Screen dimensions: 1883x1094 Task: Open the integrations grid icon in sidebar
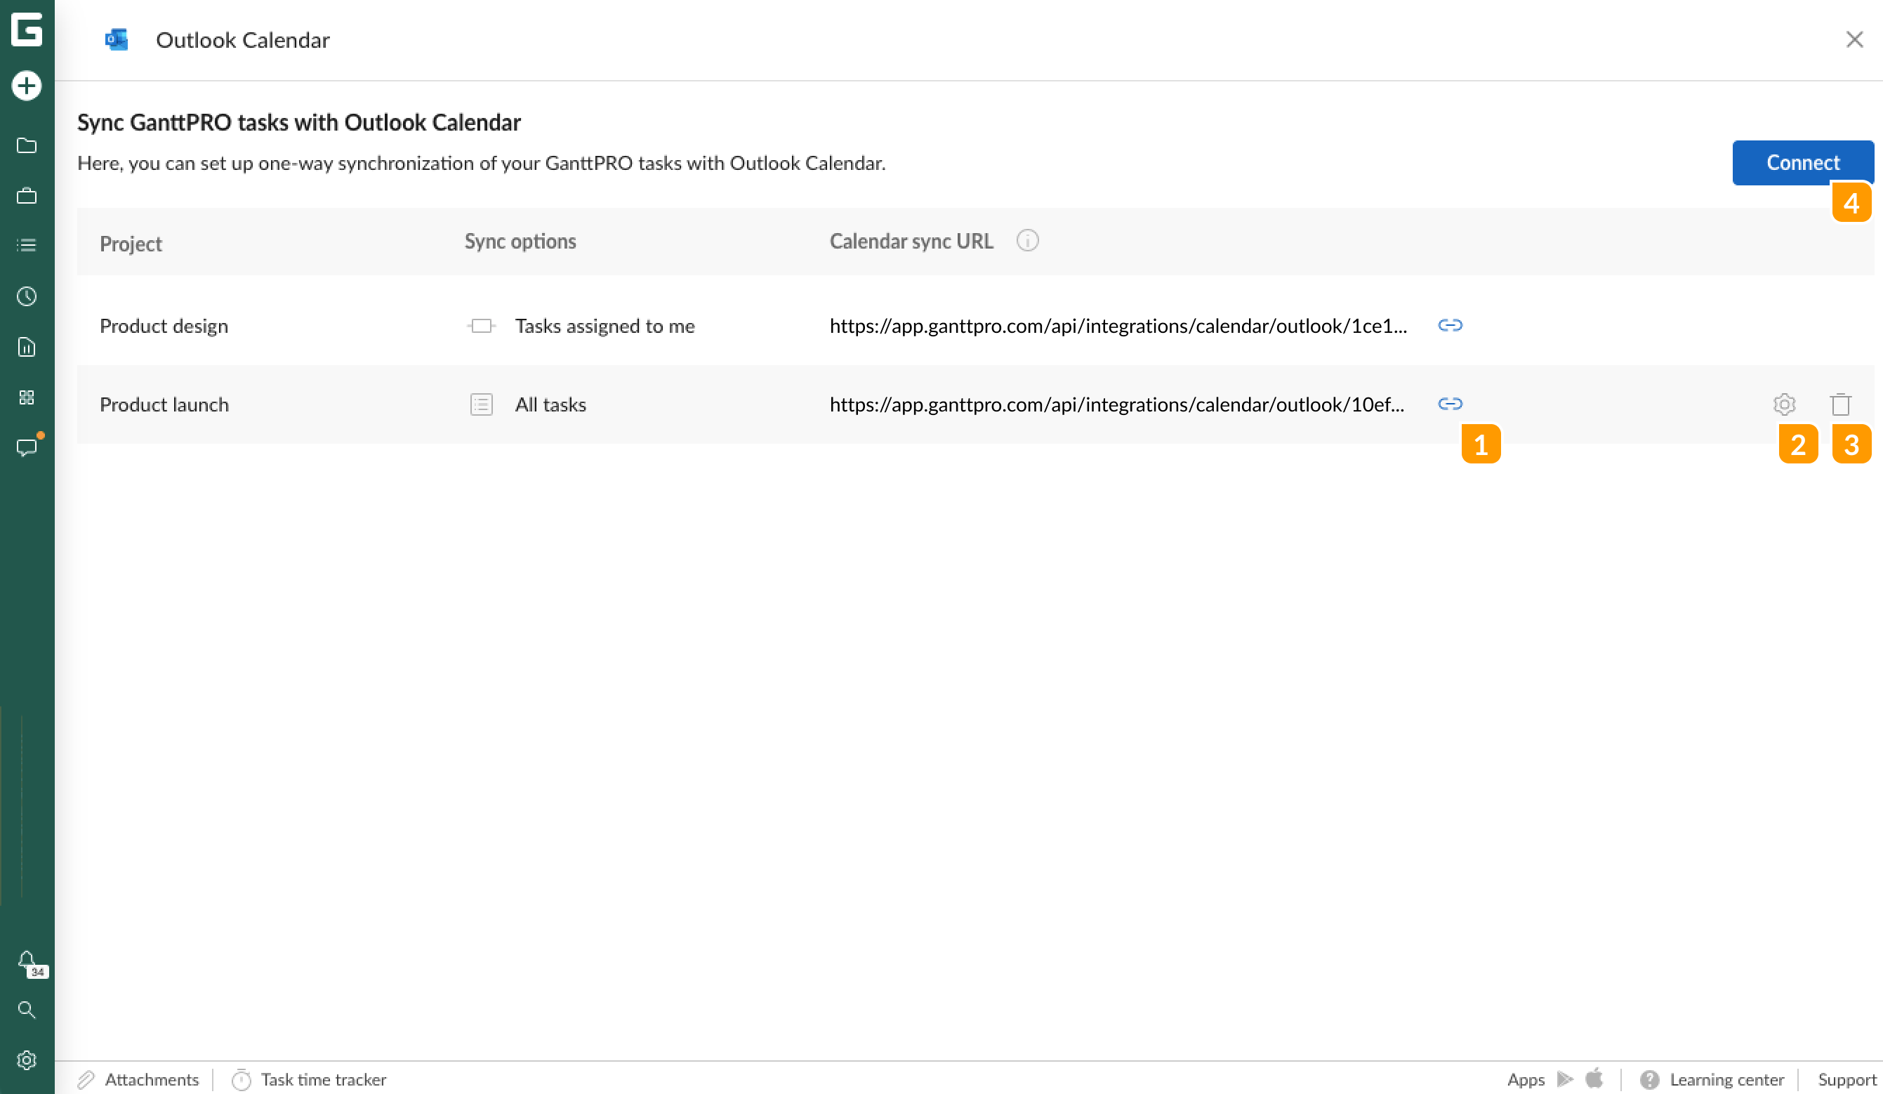point(27,397)
